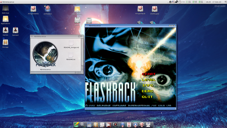The height and width of the screenshot is (128, 227).
Task: Open the AmigaOSbeta drive icon
Action: tap(33, 9)
